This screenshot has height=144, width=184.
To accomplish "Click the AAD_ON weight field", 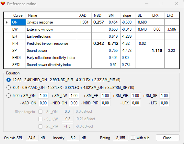I will tap(43, 103).
